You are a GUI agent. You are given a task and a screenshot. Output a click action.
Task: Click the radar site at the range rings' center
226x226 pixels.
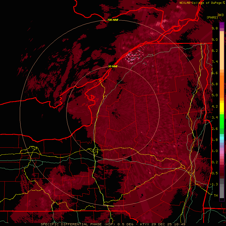(x=113, y=113)
